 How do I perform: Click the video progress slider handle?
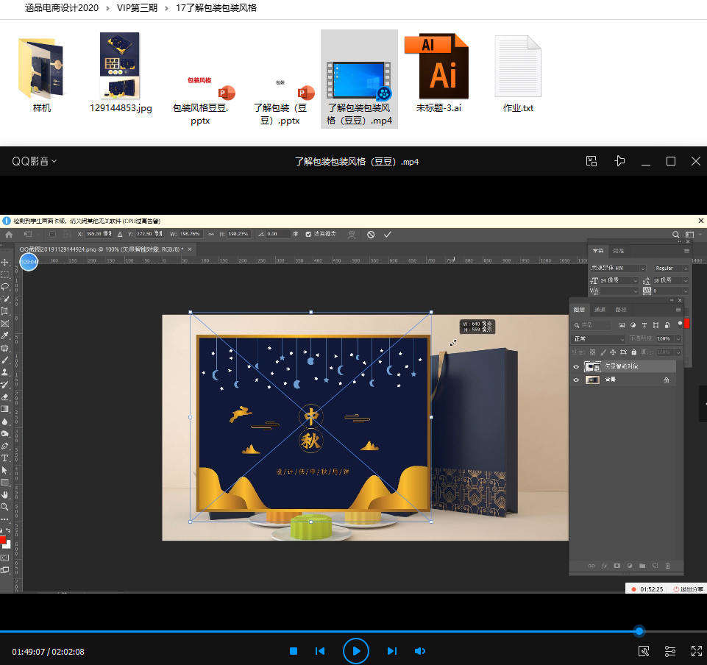[639, 631]
